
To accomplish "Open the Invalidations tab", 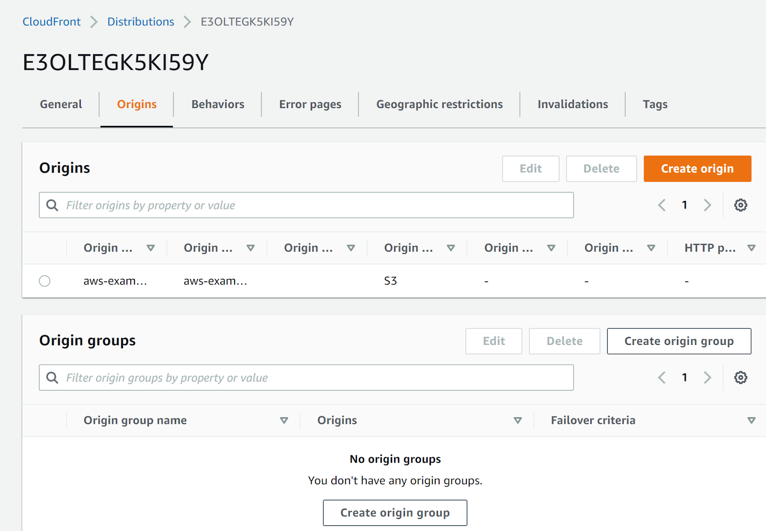I will 573,104.
